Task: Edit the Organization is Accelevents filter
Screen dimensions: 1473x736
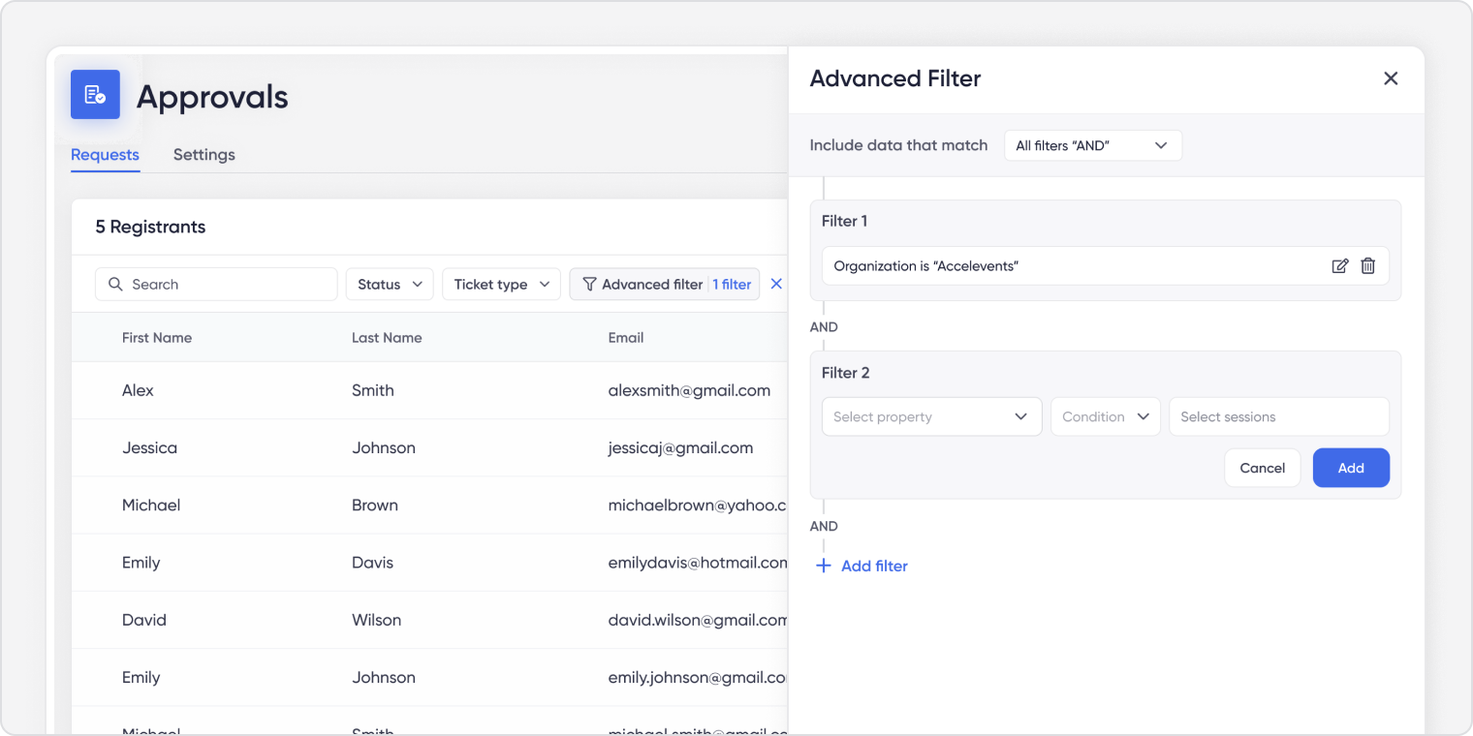Action: coord(1340,266)
